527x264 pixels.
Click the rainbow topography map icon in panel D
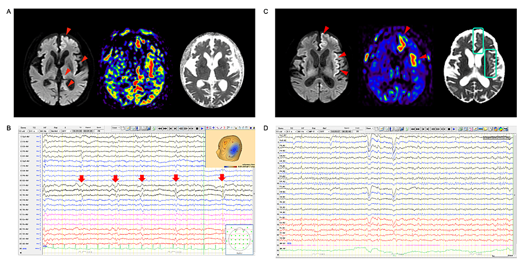click(501, 129)
